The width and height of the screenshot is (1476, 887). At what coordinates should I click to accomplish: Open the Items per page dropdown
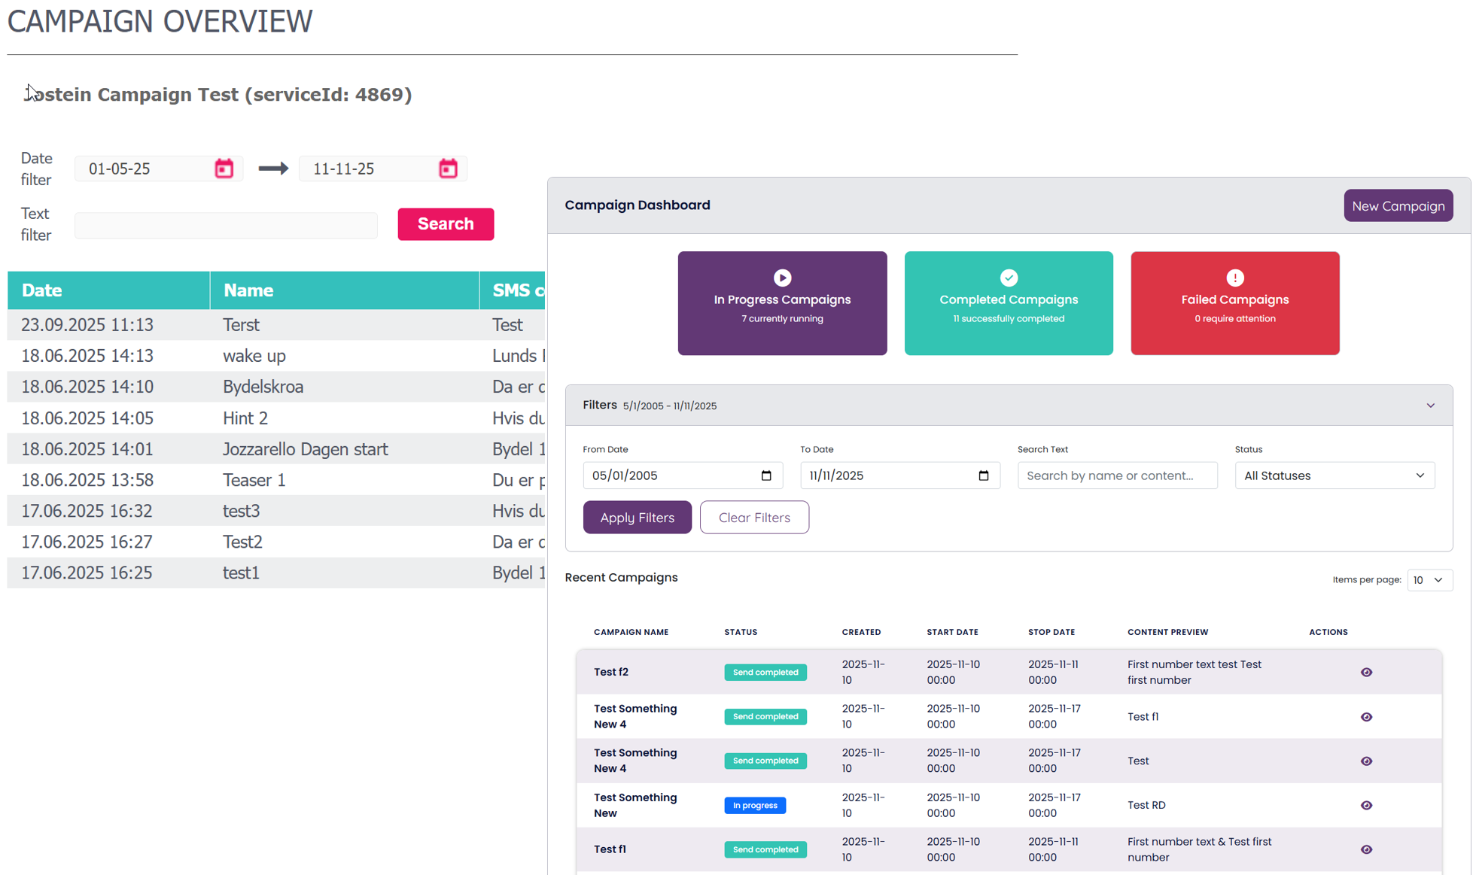coord(1429,580)
